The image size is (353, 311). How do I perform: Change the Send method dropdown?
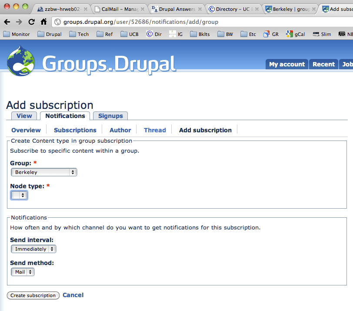point(23,272)
